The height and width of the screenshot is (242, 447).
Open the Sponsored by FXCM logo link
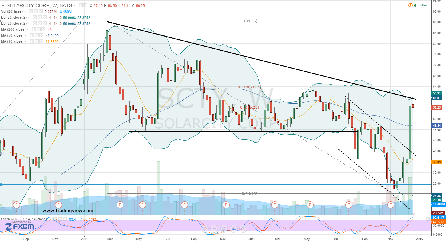(19, 225)
